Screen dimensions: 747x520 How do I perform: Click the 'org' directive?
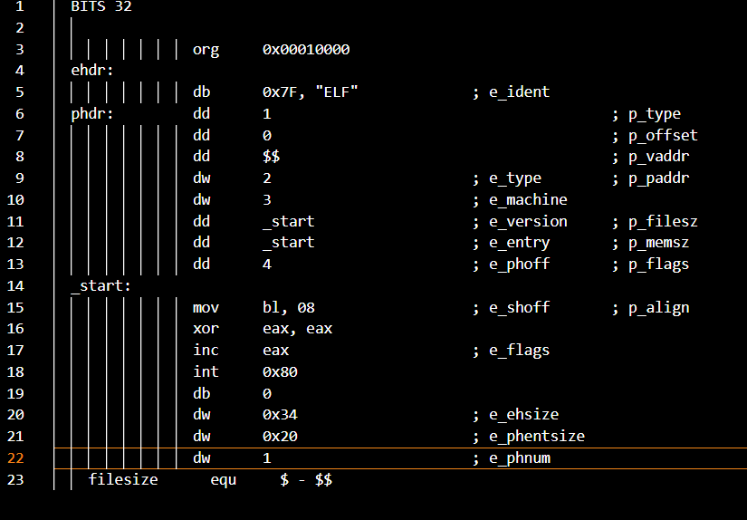(206, 50)
